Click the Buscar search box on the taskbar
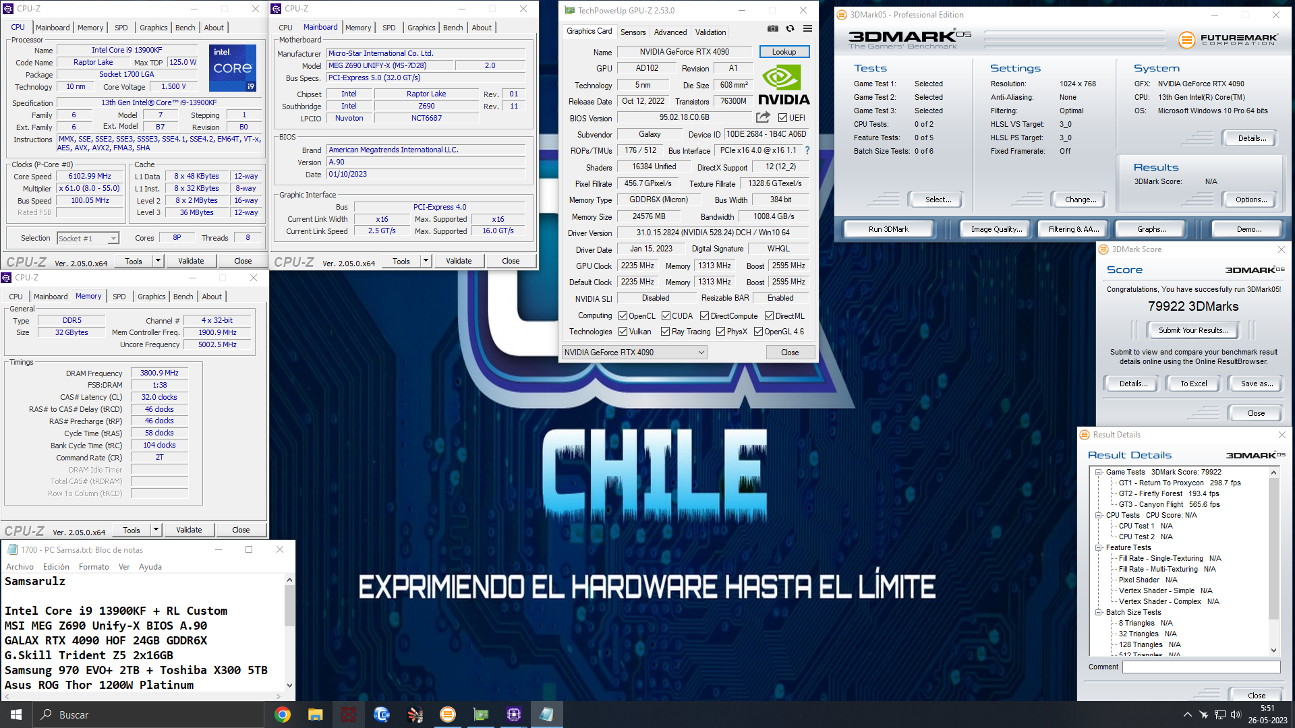1295x728 pixels. tap(148, 715)
